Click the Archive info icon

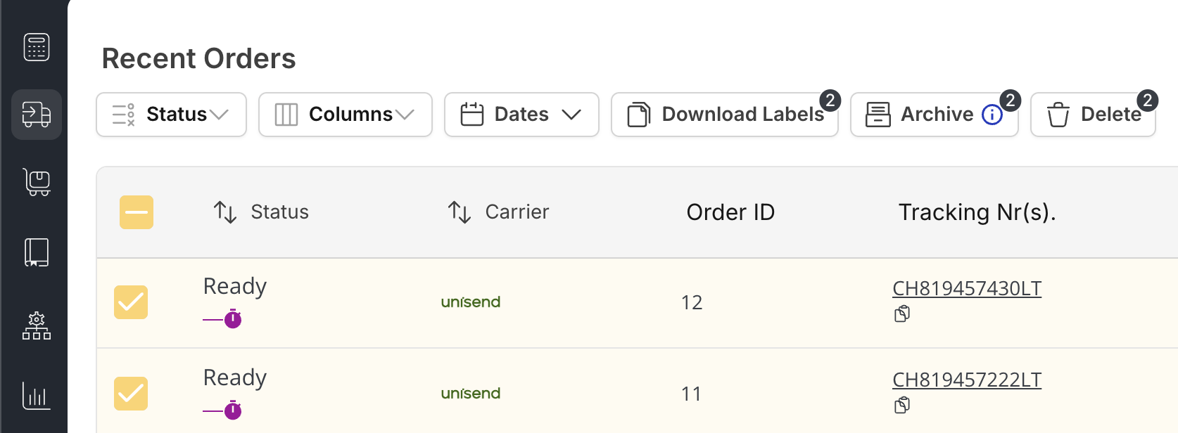tap(992, 115)
